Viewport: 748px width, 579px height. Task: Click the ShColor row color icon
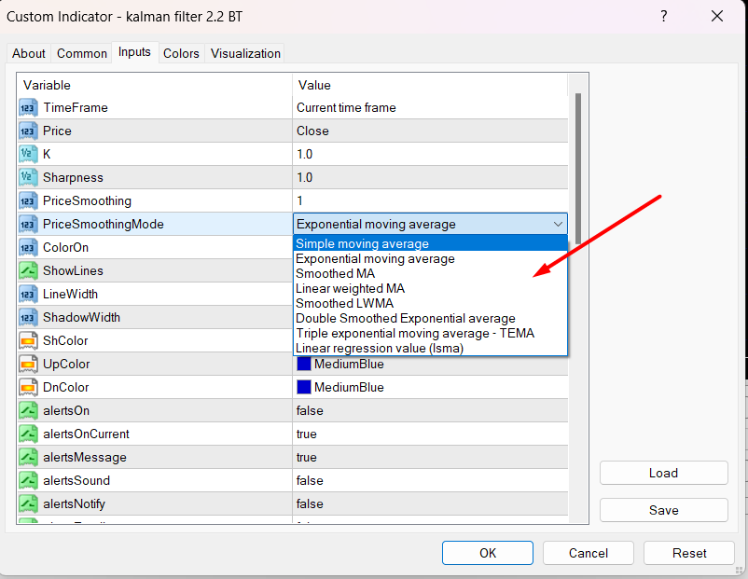tap(28, 341)
